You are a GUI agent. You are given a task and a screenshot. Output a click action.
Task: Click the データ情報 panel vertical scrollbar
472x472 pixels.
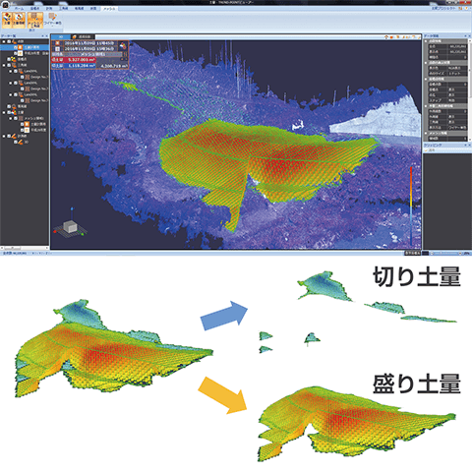point(470,90)
